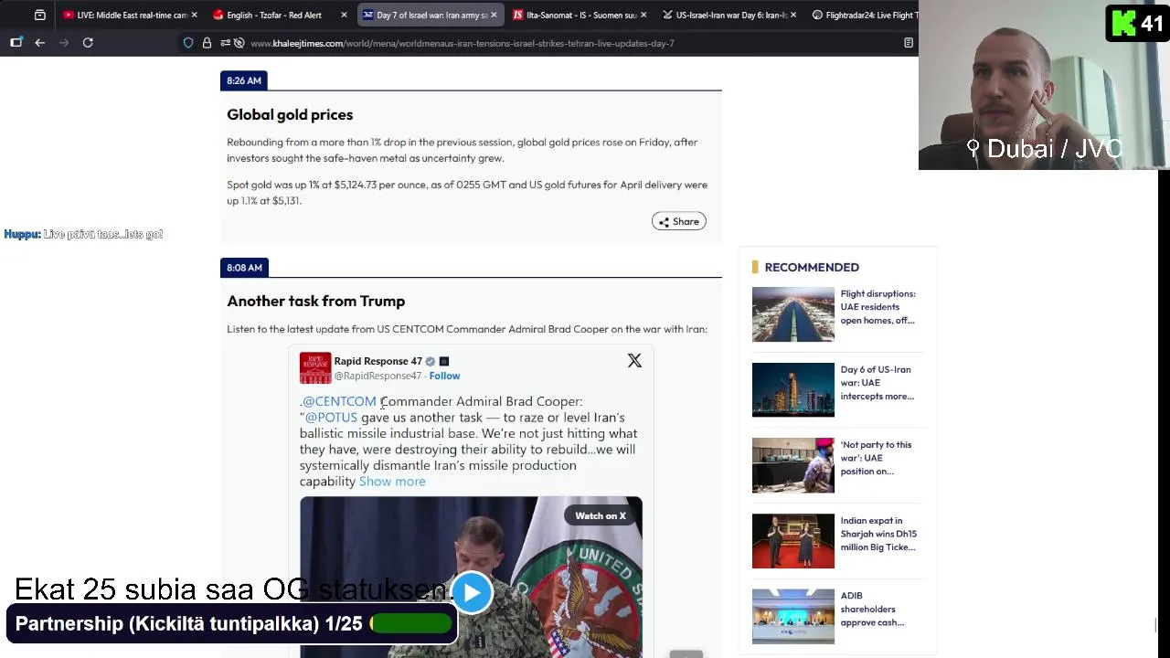
Task: View site security padlock info
Action: coord(207,43)
